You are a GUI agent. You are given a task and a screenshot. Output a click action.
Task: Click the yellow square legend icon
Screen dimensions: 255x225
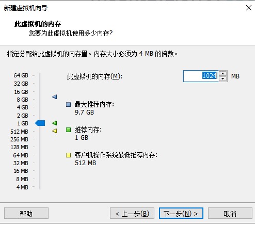[x=69, y=155]
